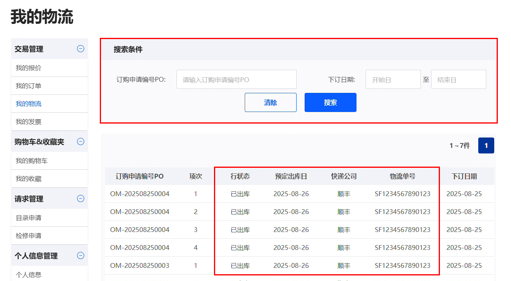Screen dimensions: 511x281
Task: Open 我的购物车 from sidebar
Action: (x=32, y=161)
